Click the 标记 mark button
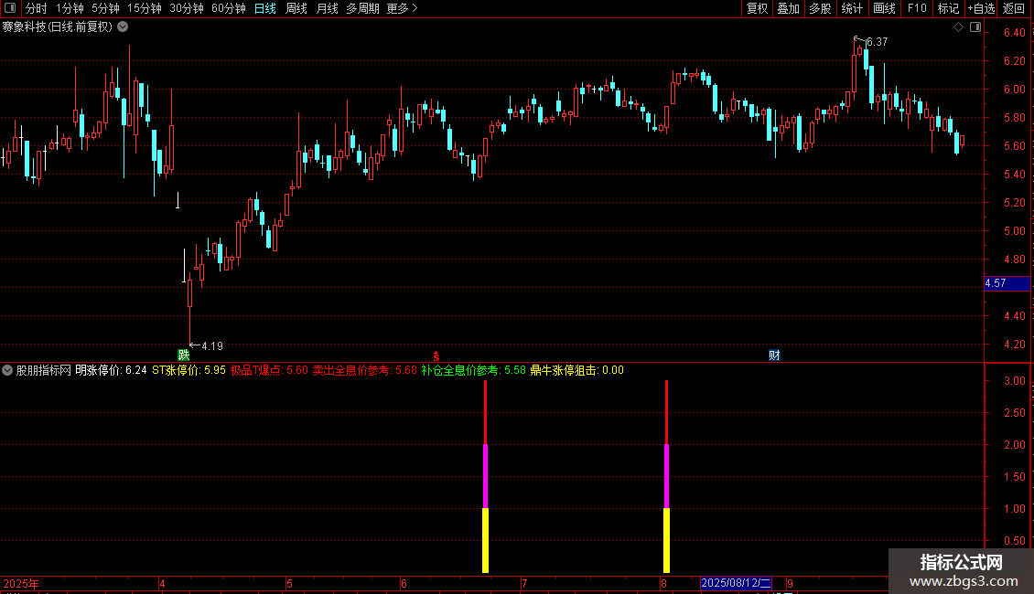 948,8
